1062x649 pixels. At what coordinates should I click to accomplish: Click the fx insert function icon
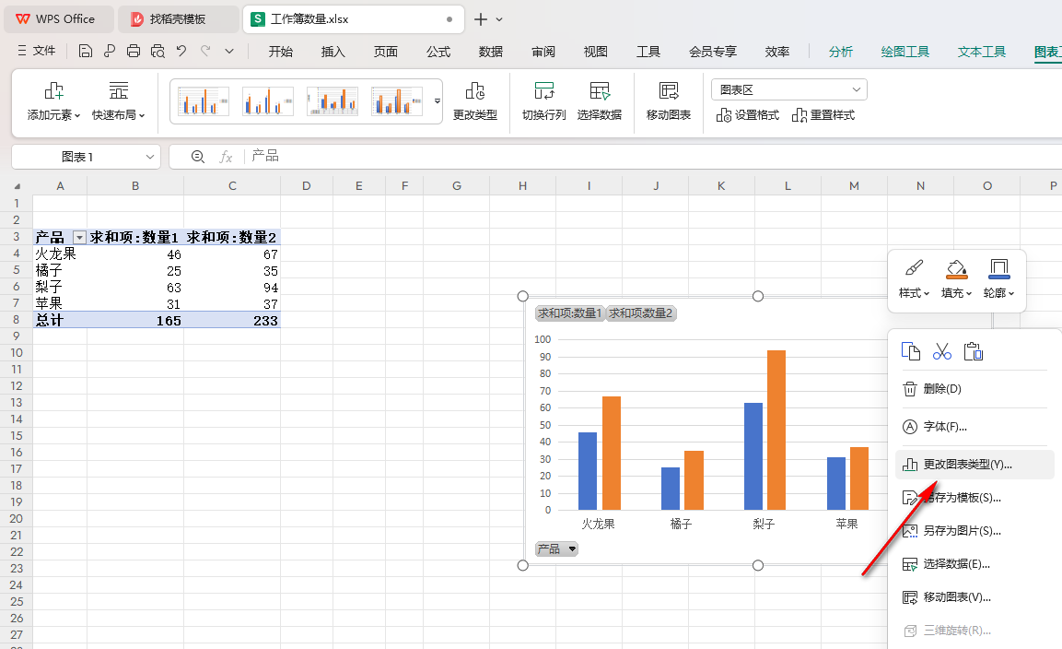(x=227, y=157)
